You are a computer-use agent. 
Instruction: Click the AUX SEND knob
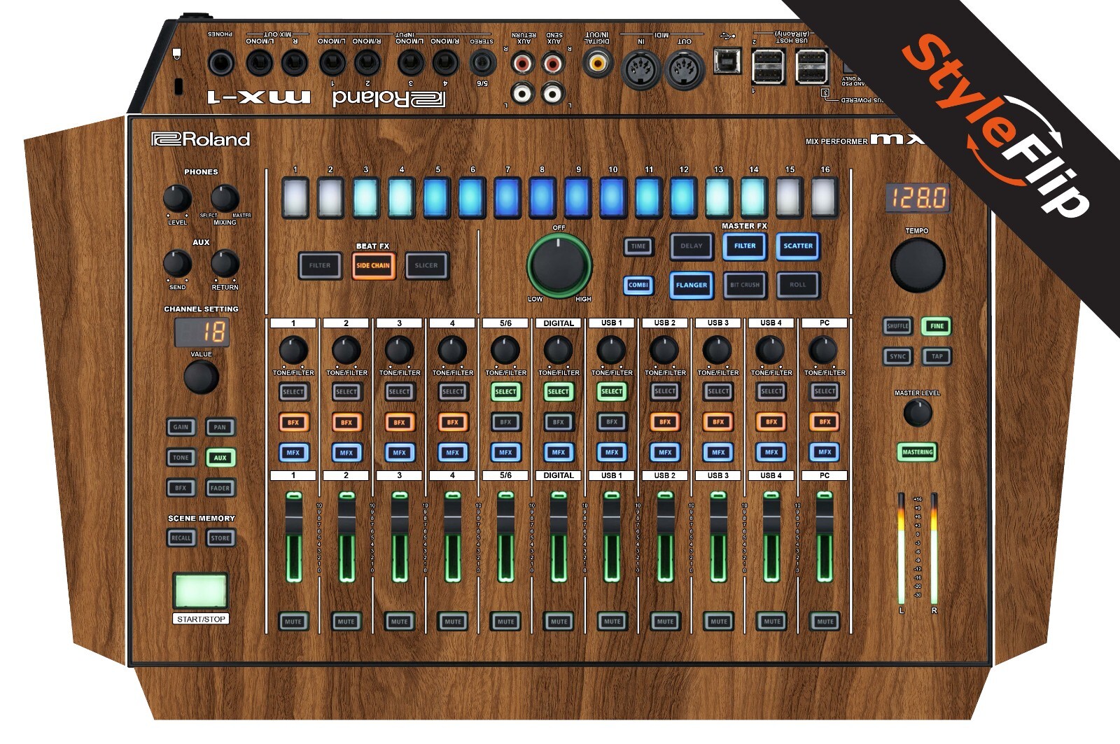[177, 264]
